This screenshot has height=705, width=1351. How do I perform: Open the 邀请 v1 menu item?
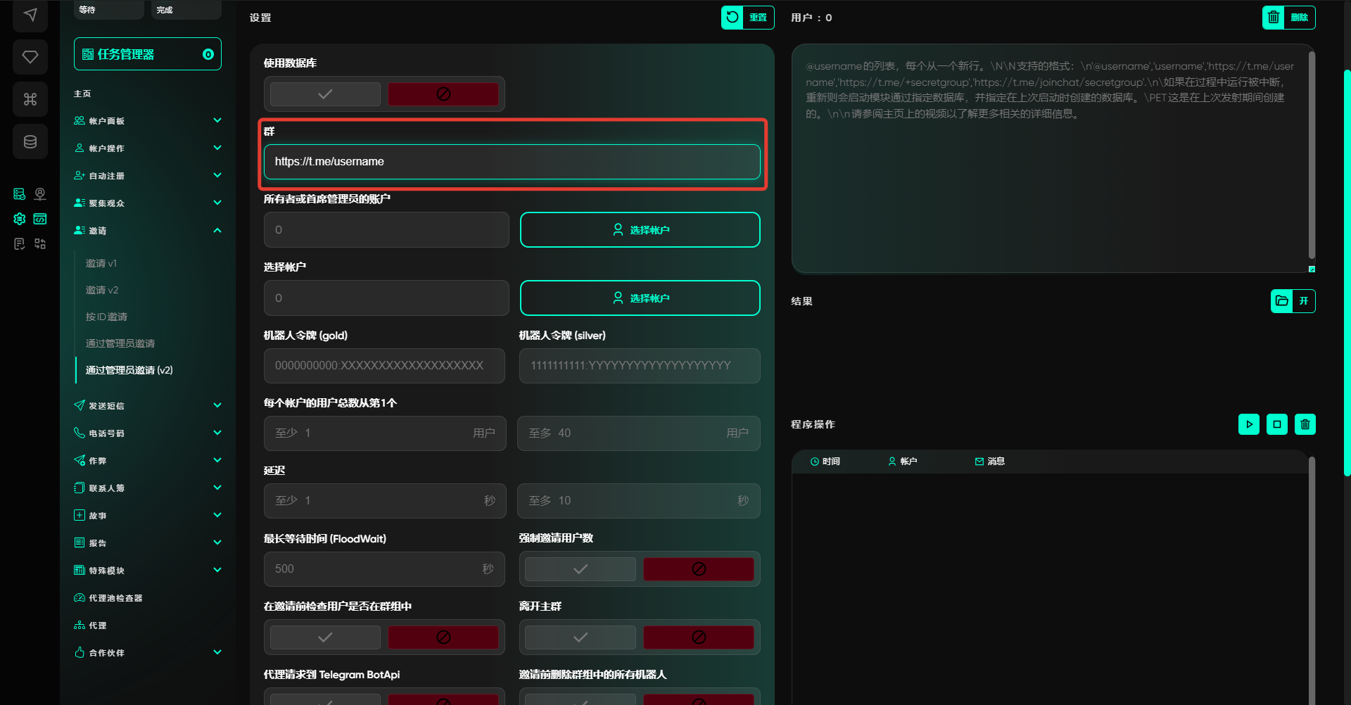tap(101, 263)
